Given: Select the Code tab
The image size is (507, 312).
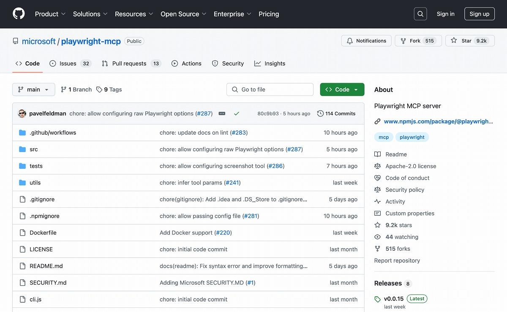Looking at the screenshot, I should click(27, 63).
